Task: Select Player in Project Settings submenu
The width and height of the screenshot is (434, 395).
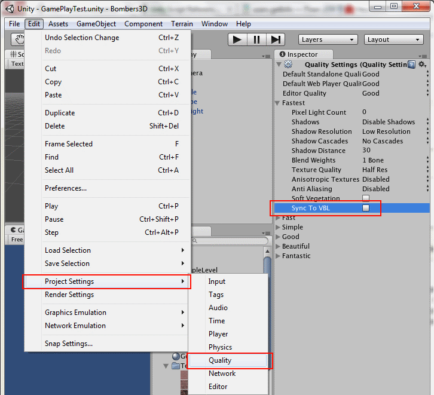Action: pyautogui.click(x=228, y=334)
